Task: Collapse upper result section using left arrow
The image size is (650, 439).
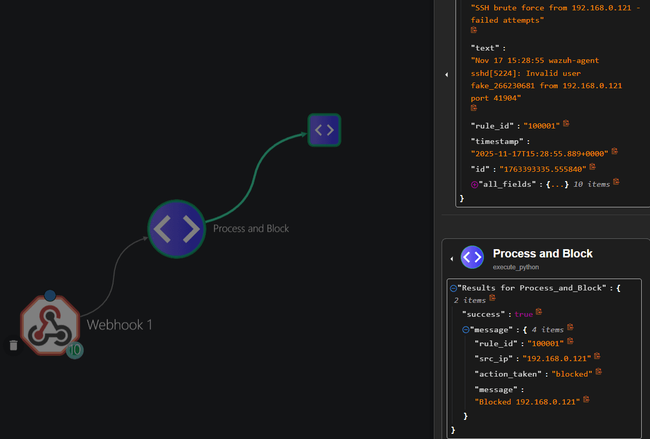Action: pos(447,75)
